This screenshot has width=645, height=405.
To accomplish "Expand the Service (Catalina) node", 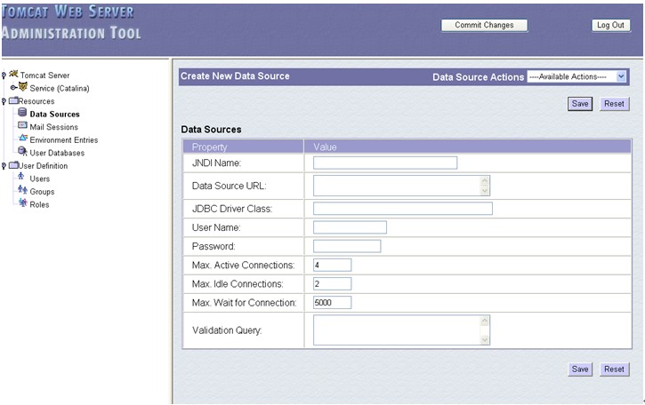I will point(13,88).
